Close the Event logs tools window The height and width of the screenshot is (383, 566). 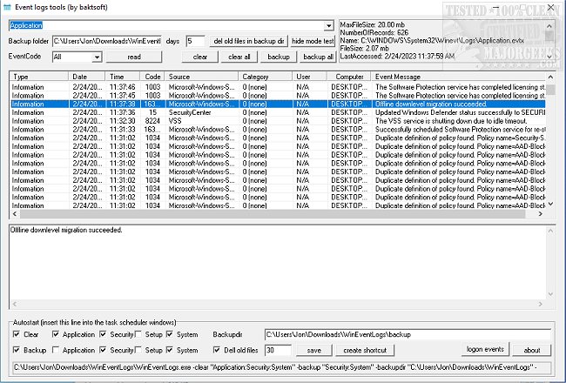tap(551, 7)
